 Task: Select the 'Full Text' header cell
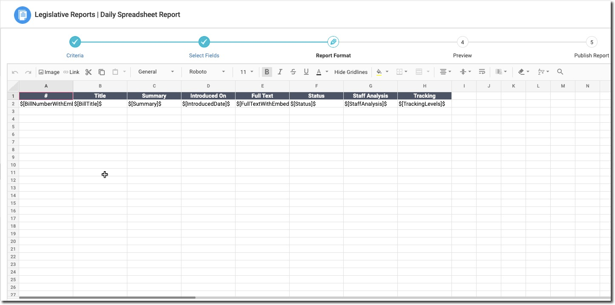pyautogui.click(x=262, y=96)
